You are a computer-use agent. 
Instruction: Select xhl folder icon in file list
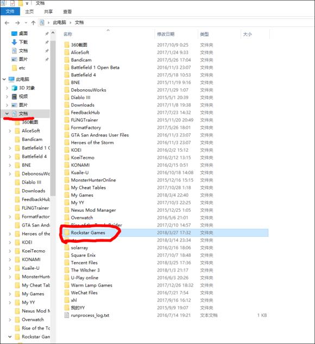67,300
